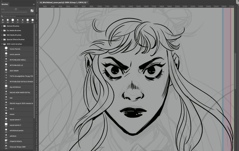Expand the Dry Media Brushes group arrow
This screenshot has width=239, height=151.
(x=2, y=31)
